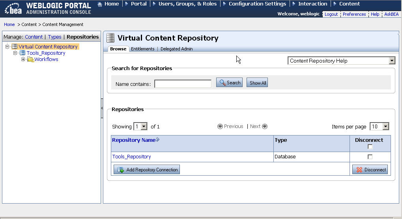Open the AskBEA link
The image size is (402, 219).
391,14
